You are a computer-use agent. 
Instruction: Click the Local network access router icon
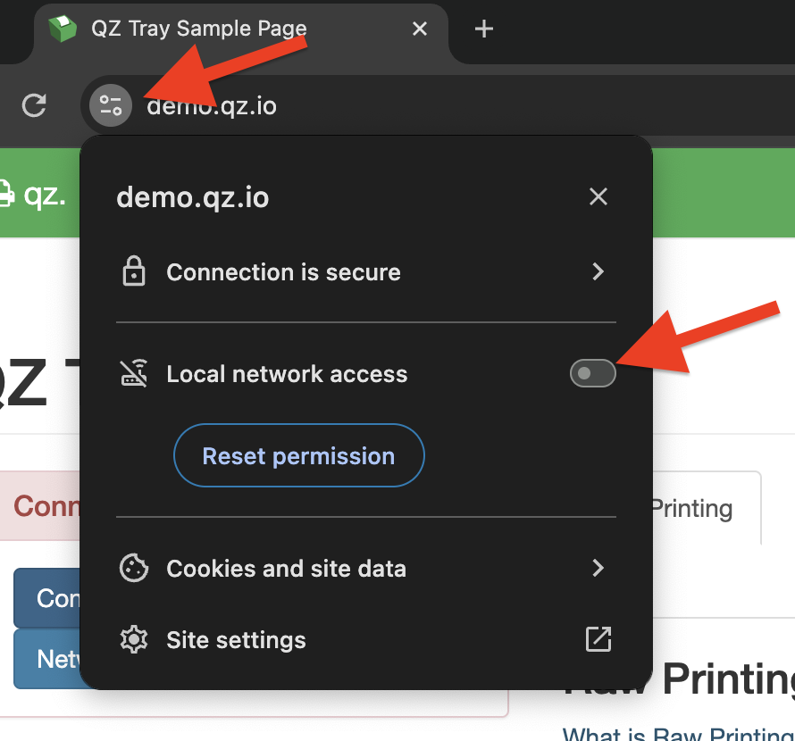tap(133, 374)
